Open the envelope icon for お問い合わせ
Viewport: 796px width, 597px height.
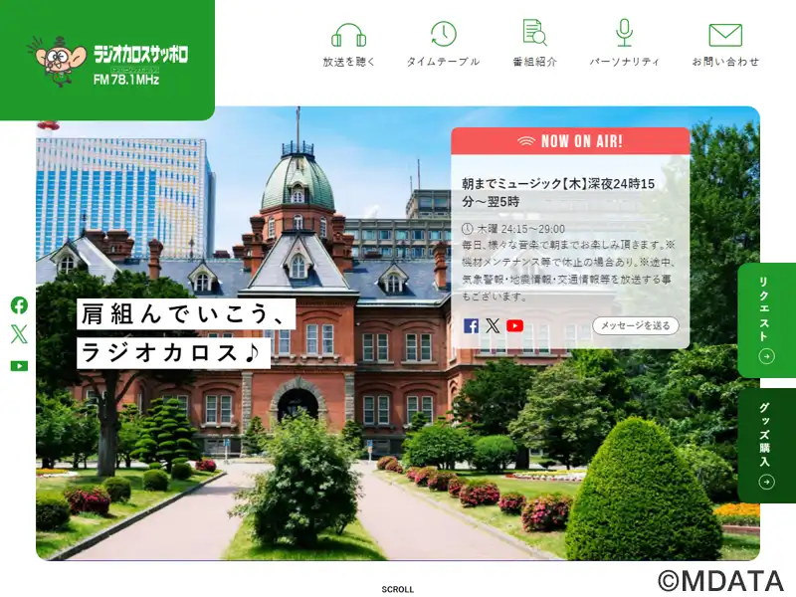[725, 35]
